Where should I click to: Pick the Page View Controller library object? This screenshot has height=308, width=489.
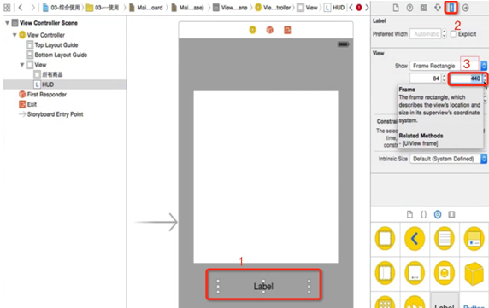coord(415,273)
